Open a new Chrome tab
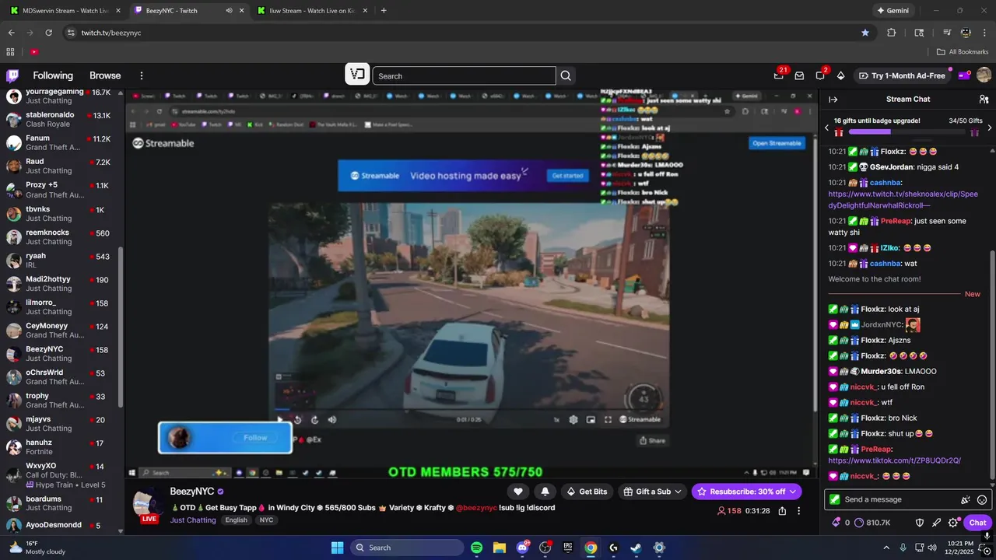The image size is (996, 560). point(384,11)
